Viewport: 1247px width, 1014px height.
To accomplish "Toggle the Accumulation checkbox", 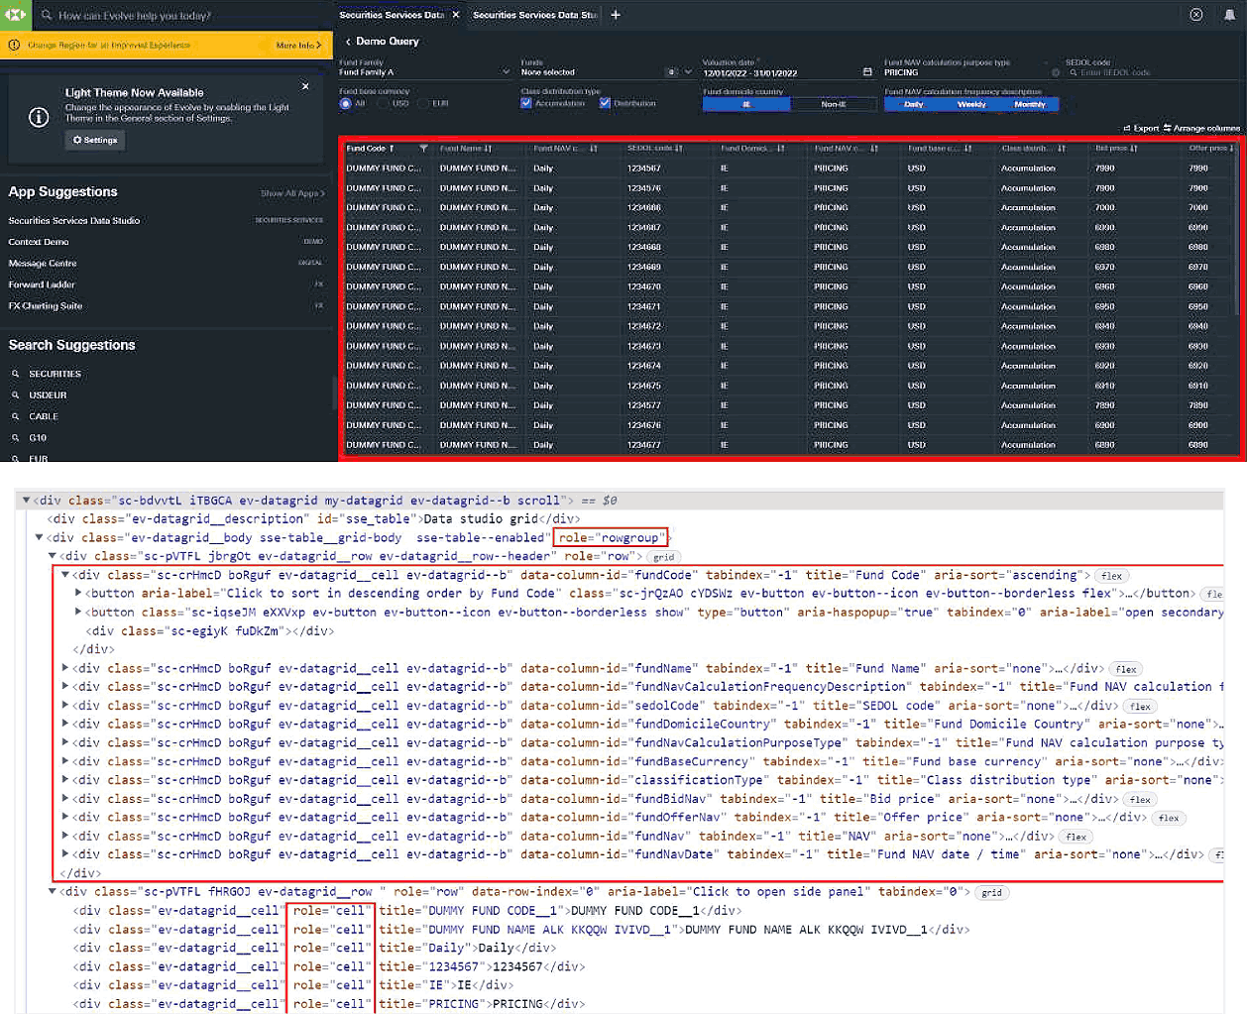I will [x=526, y=103].
